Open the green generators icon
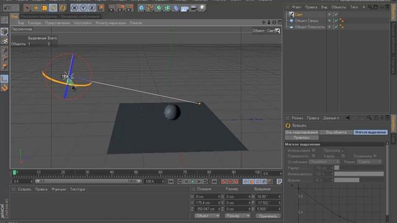Viewport: 397px width, 223px height. [x=159, y=8]
